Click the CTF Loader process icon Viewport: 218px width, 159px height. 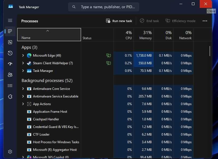pos(29,134)
